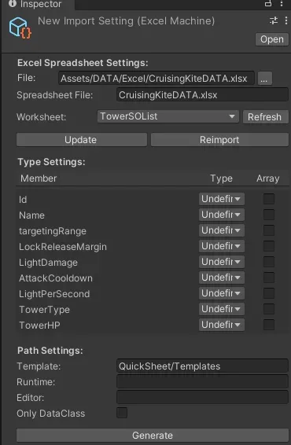Tick the Array checkbox for LightDamage
The image size is (291, 445).
point(268,262)
